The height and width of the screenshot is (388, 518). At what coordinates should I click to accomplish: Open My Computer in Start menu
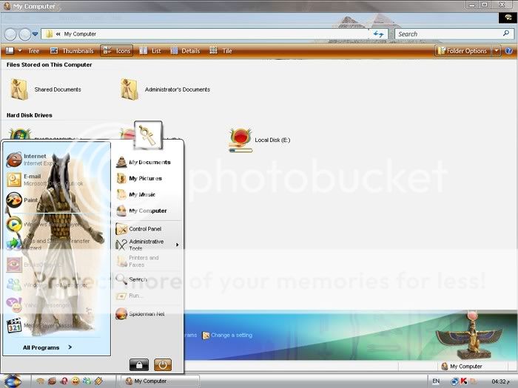[x=141, y=211]
